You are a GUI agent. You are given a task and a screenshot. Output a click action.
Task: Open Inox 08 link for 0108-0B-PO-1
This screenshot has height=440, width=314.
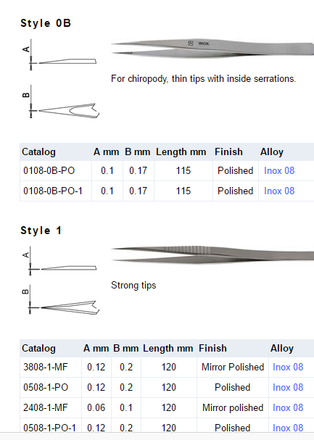click(x=279, y=191)
